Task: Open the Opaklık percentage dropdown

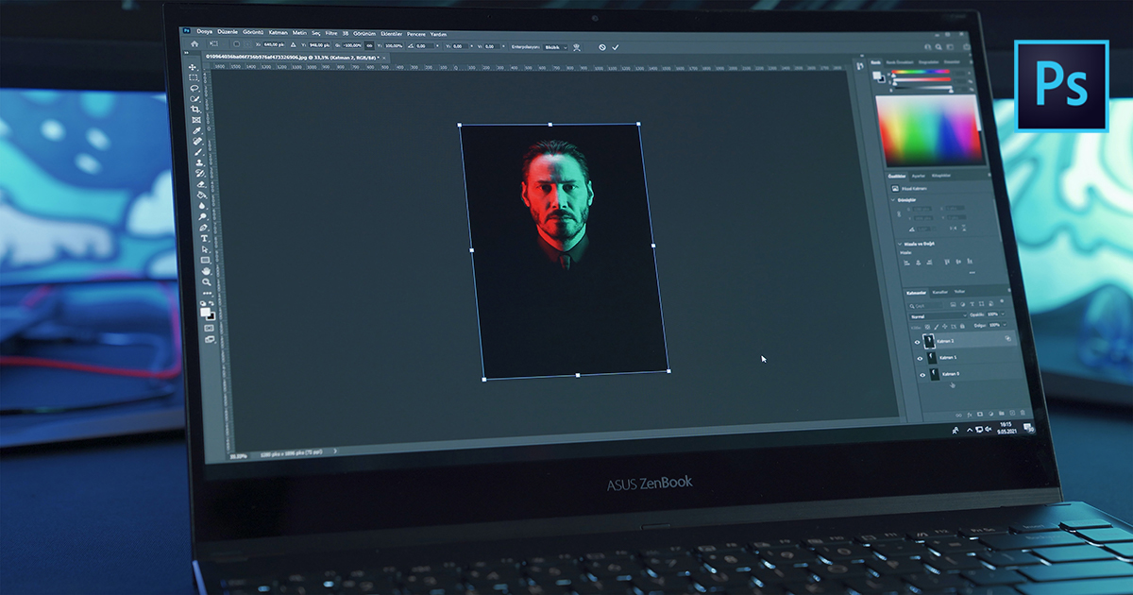Action: click(1003, 314)
